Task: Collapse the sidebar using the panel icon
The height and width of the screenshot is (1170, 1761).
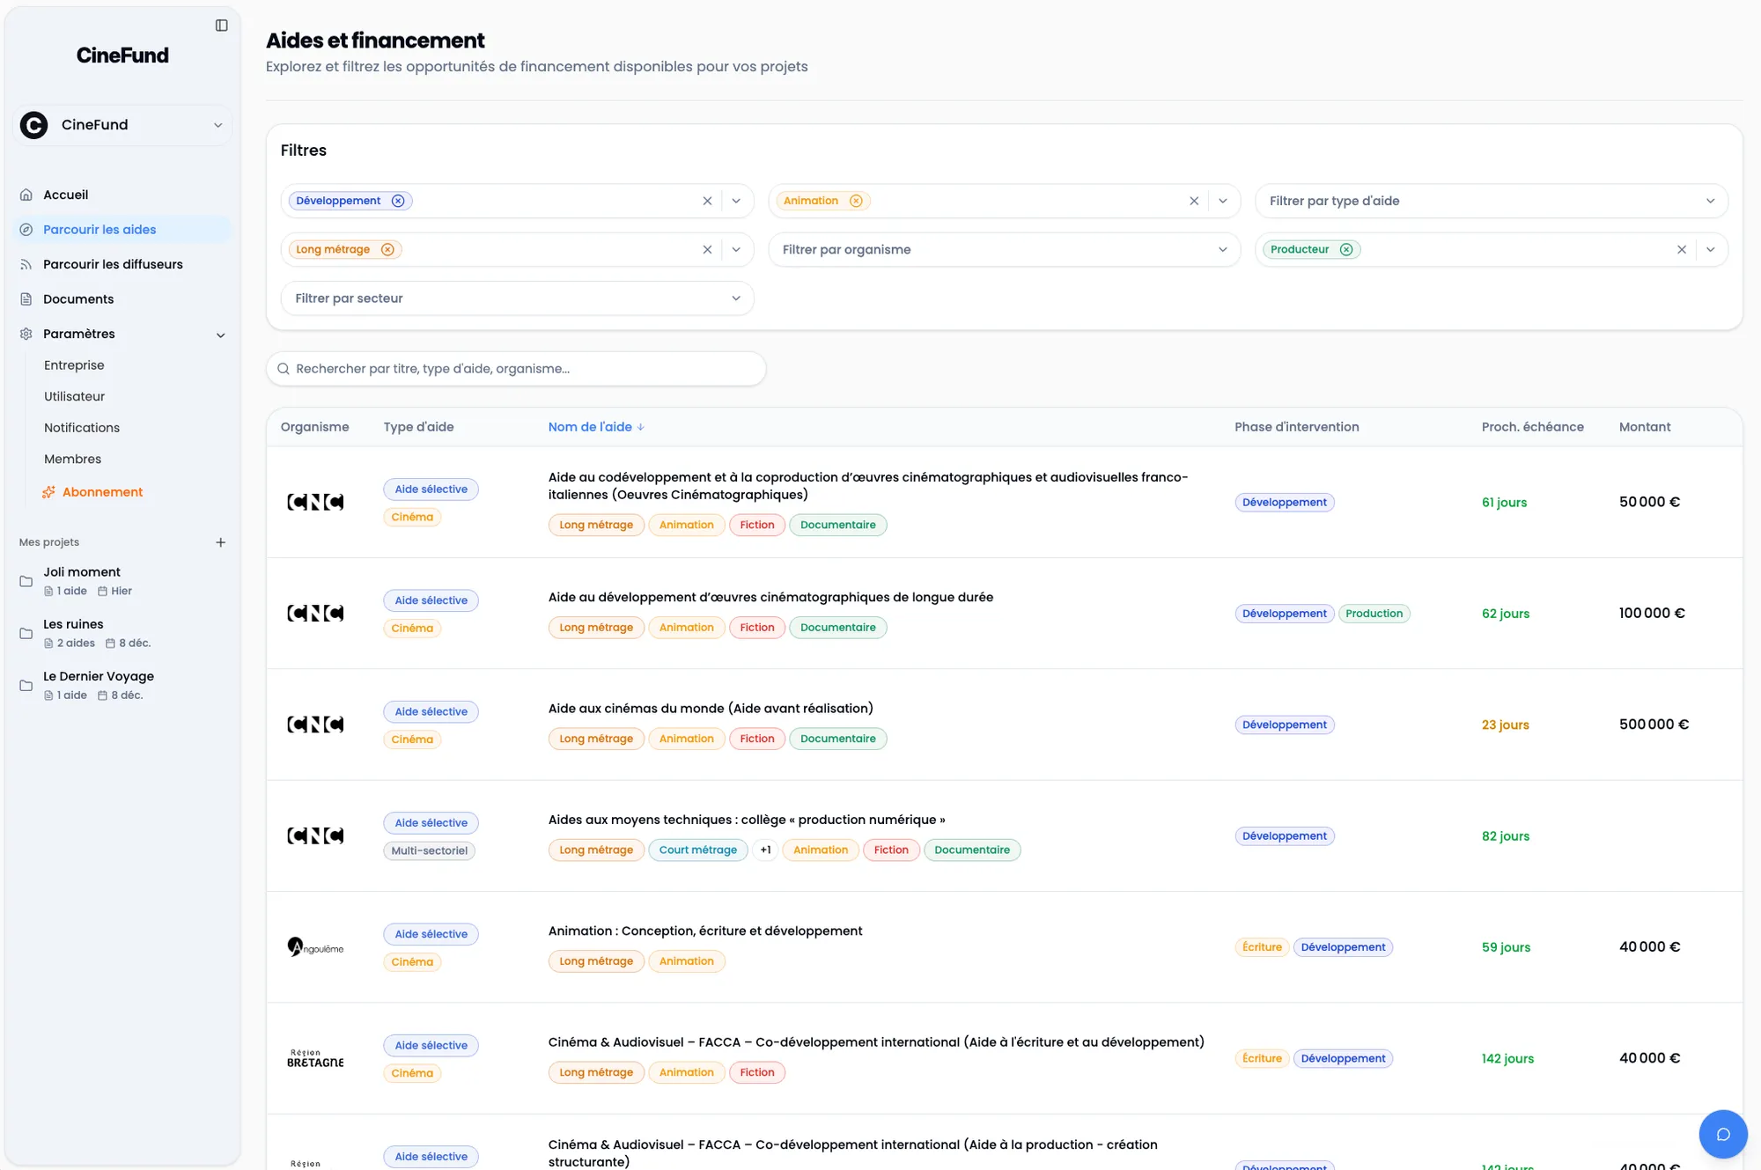Action: [220, 25]
